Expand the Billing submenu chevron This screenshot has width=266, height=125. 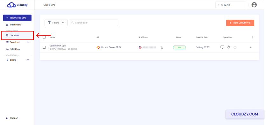28,60
